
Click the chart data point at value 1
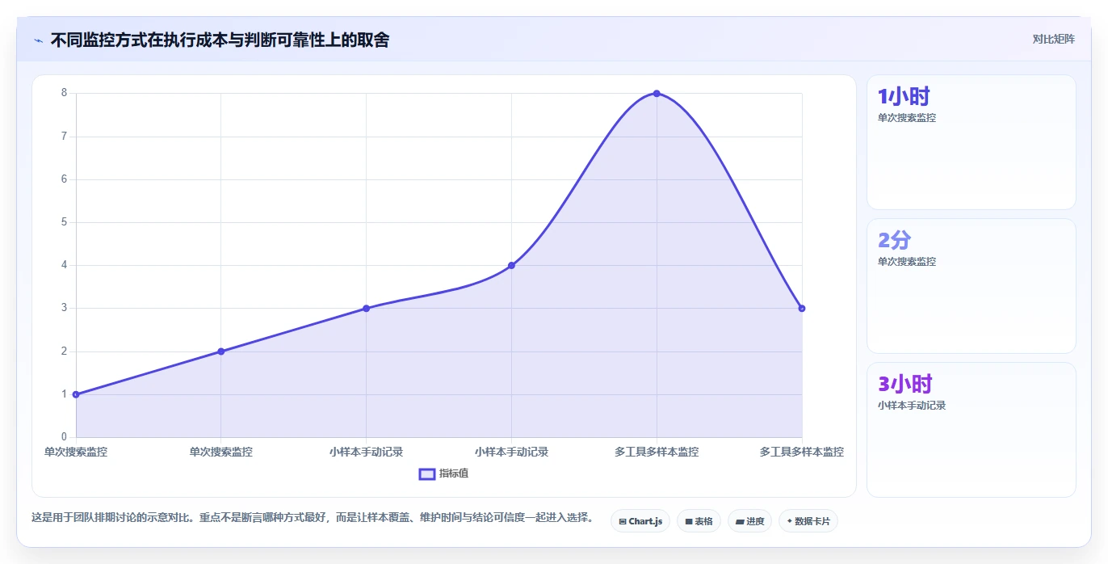[x=76, y=394]
